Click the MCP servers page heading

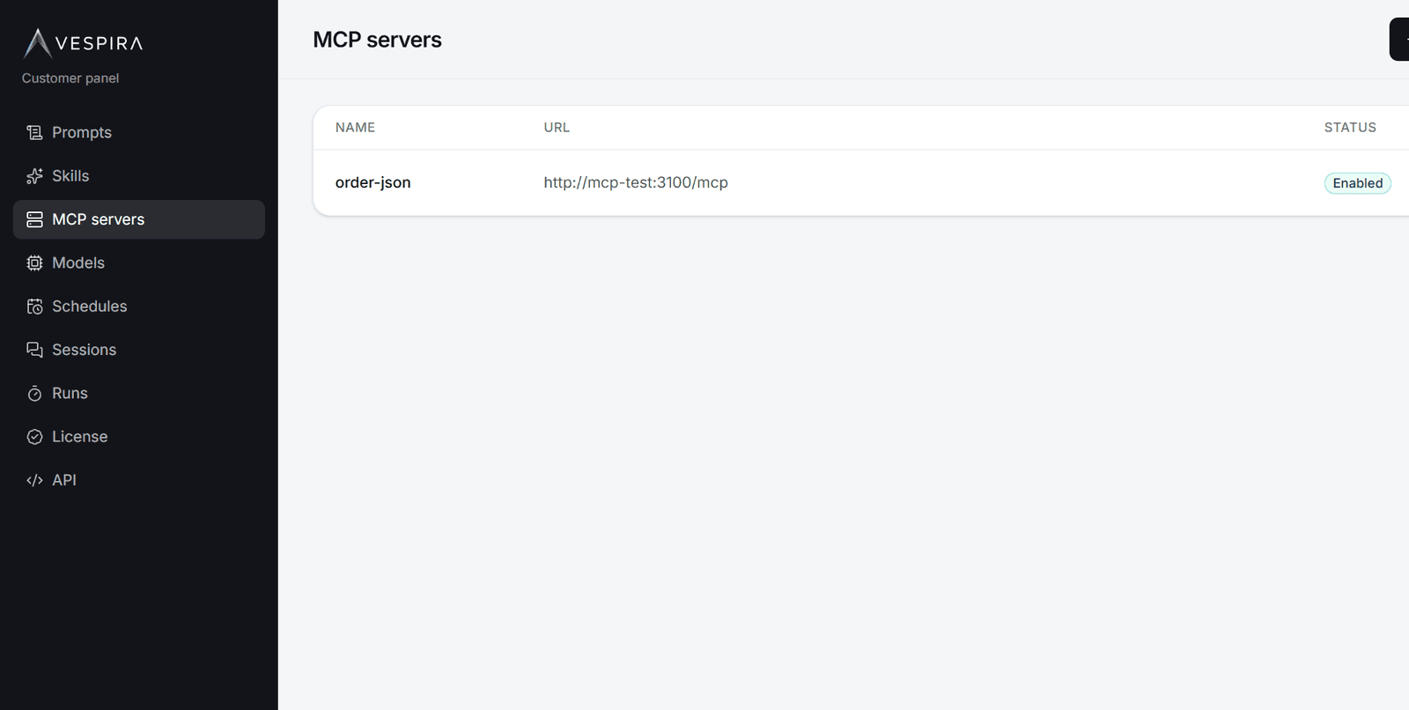[377, 40]
